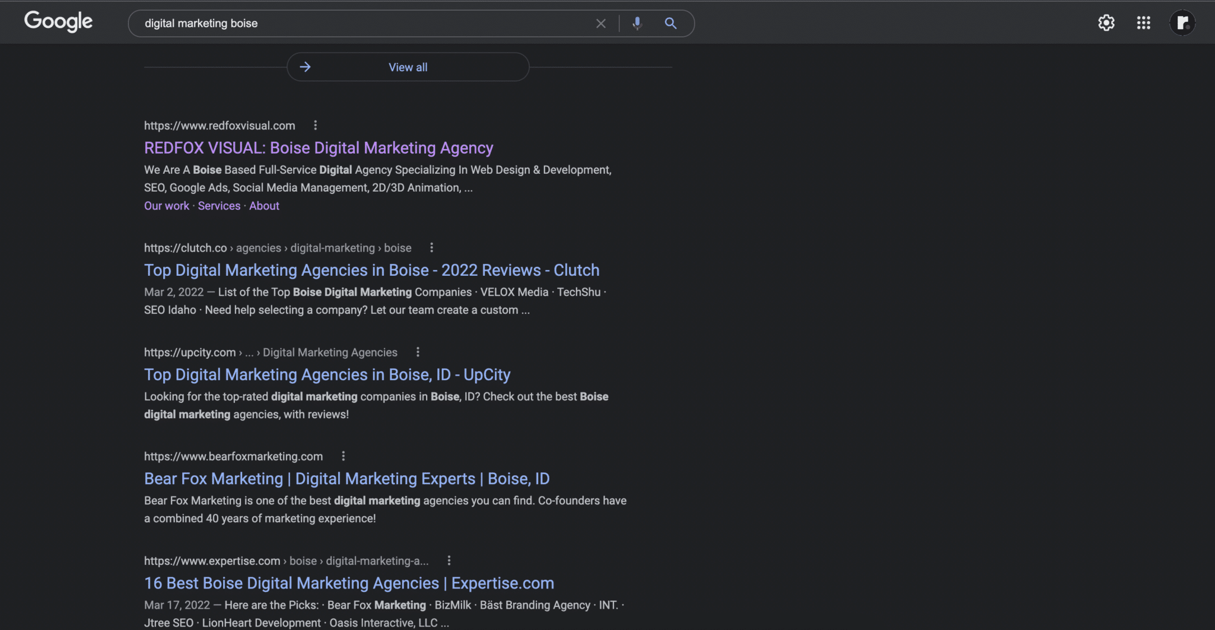This screenshot has height=630, width=1215.
Task: Open three-dot menu for Bear Fox Marketing result
Action: 342,456
